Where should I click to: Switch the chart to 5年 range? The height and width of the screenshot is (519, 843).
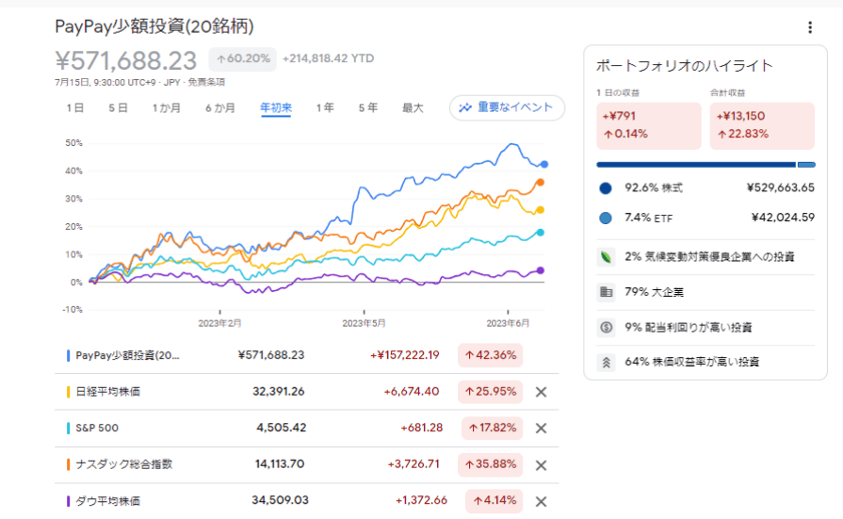[x=367, y=108]
